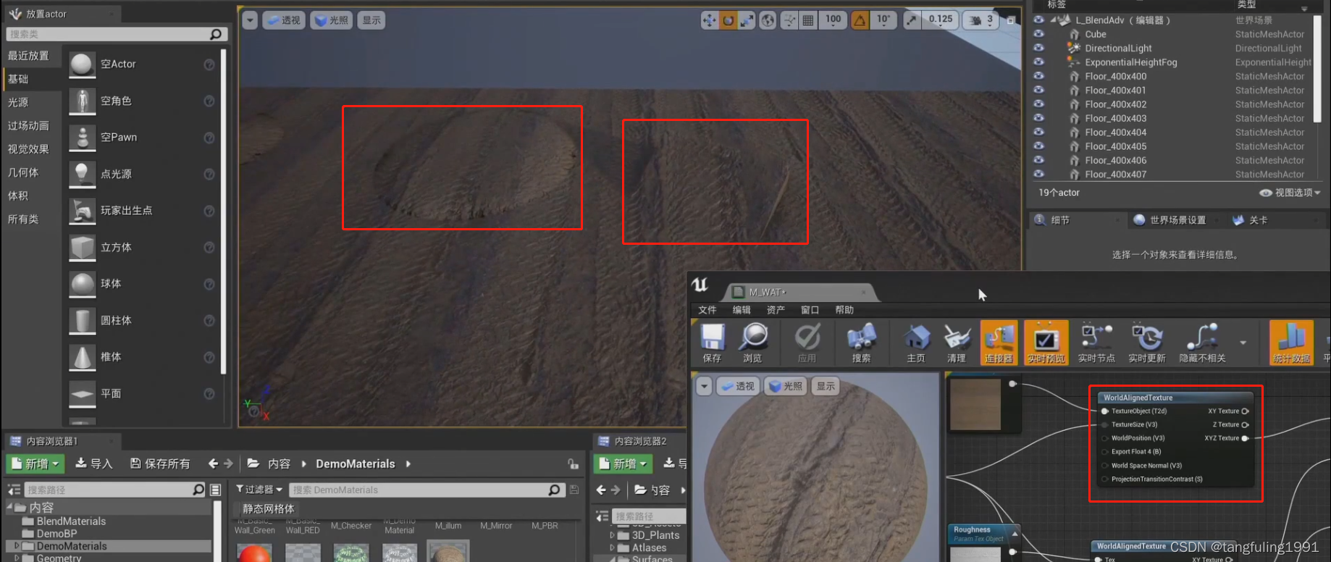Select 光源 lights category in place actors panel
Viewport: 1331px width, 562px height.
tap(18, 102)
